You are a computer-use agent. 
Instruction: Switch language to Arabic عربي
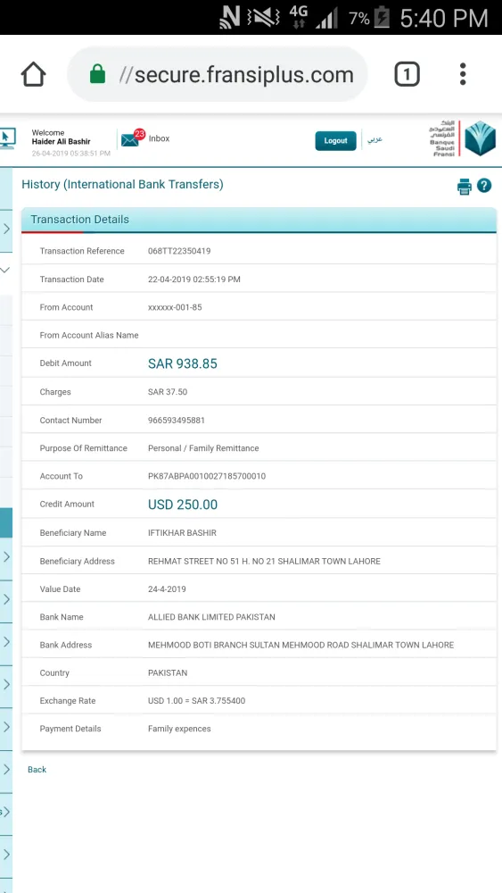pyautogui.click(x=374, y=139)
